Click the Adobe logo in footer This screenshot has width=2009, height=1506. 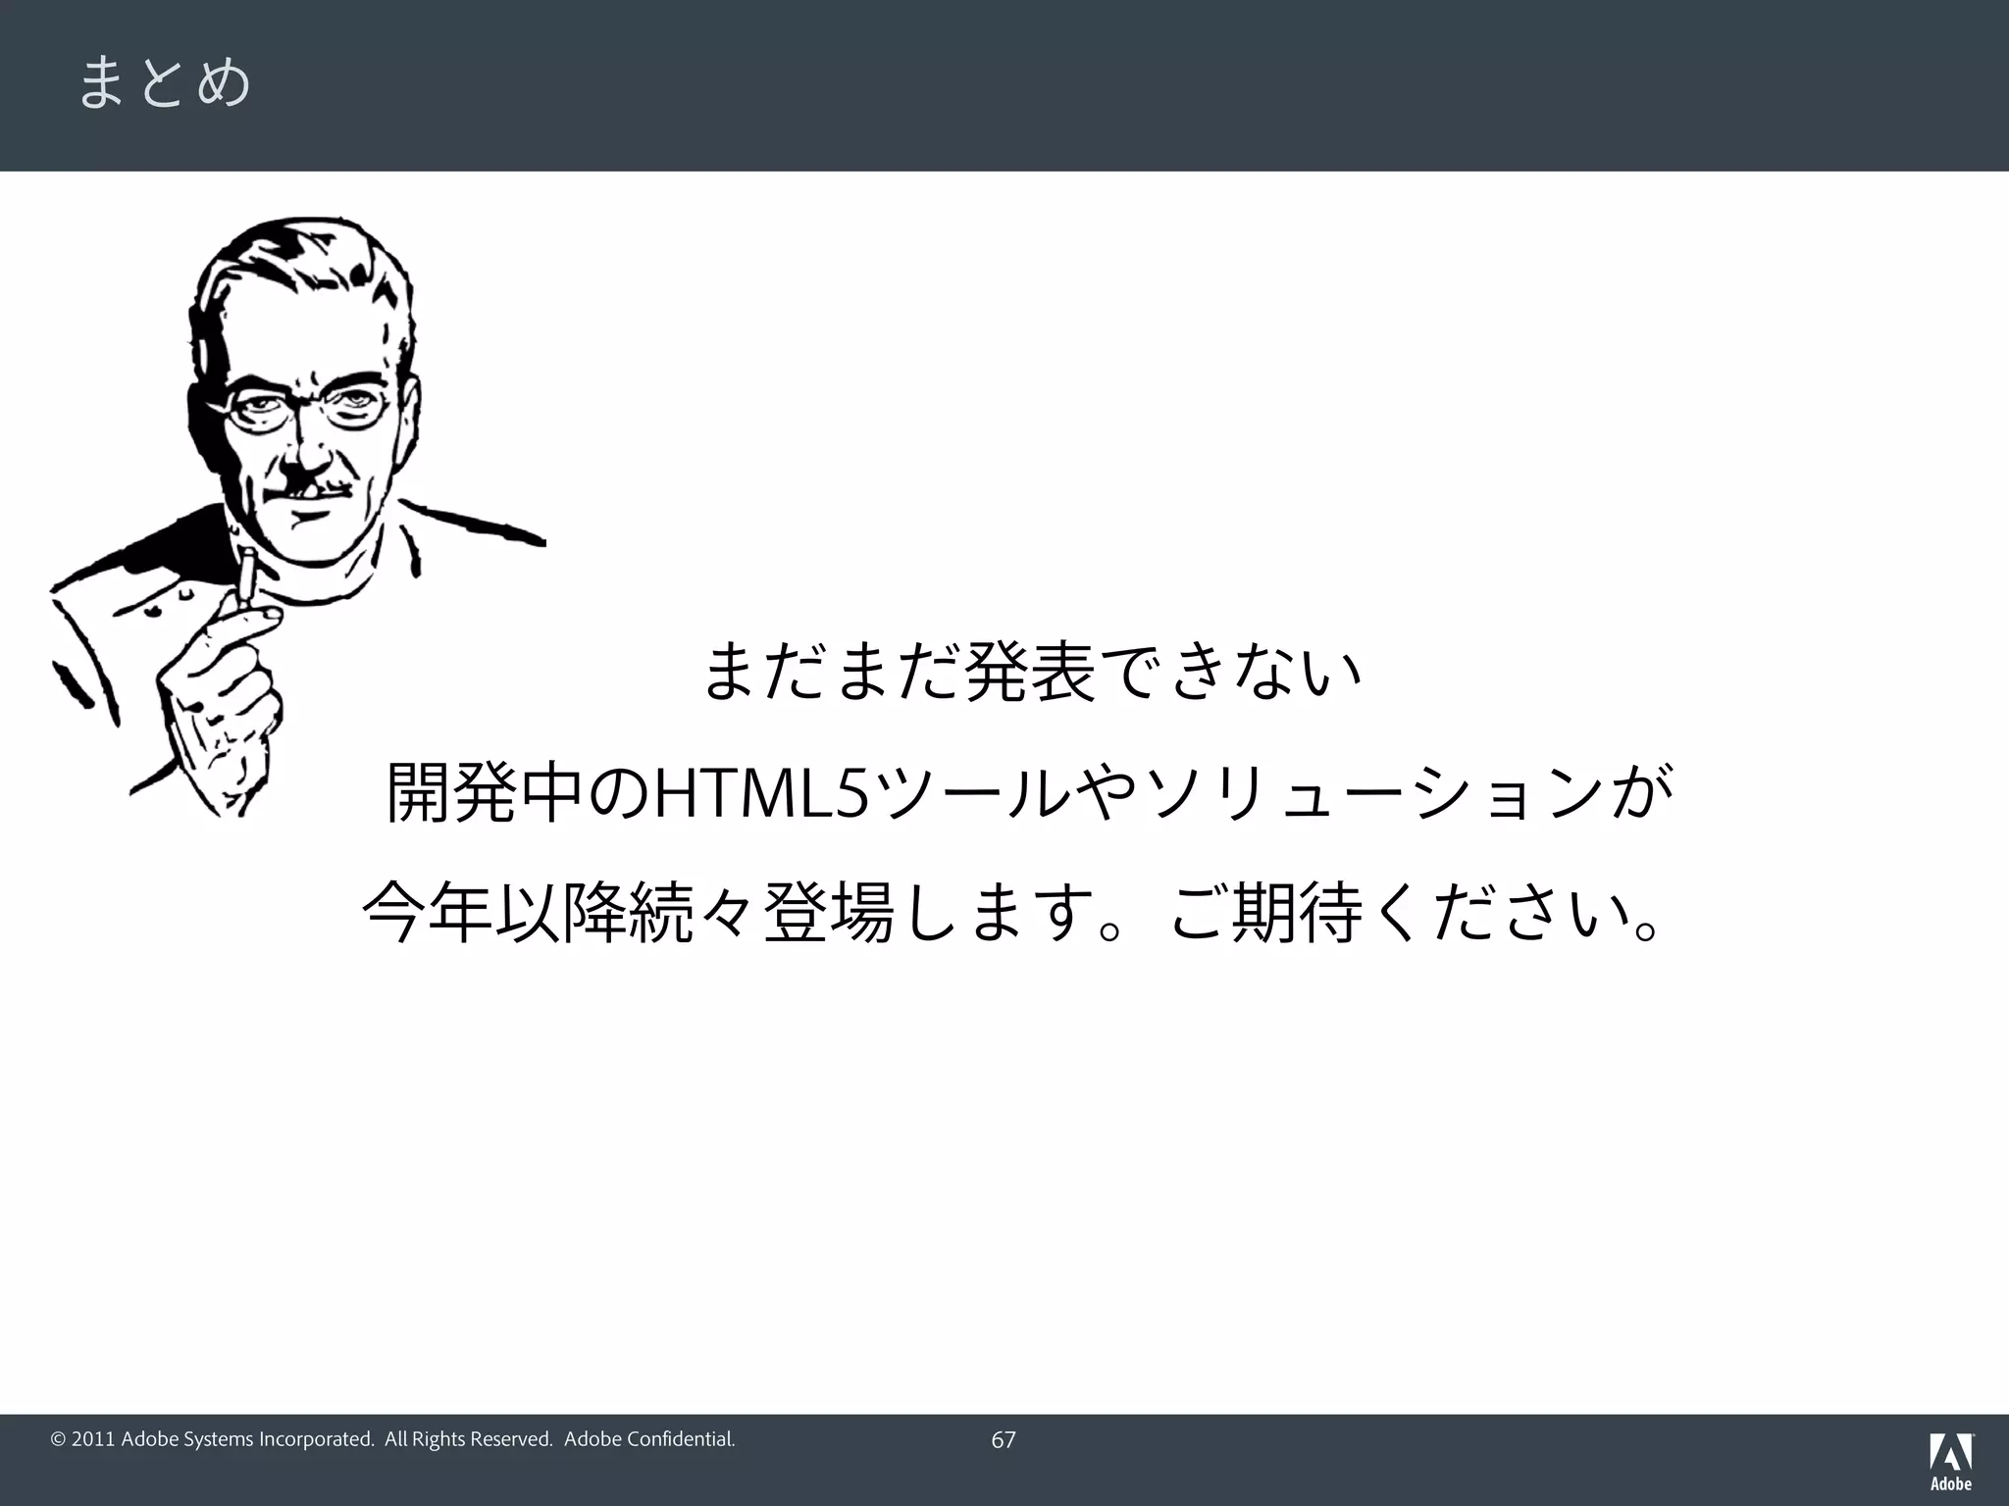click(1951, 1462)
